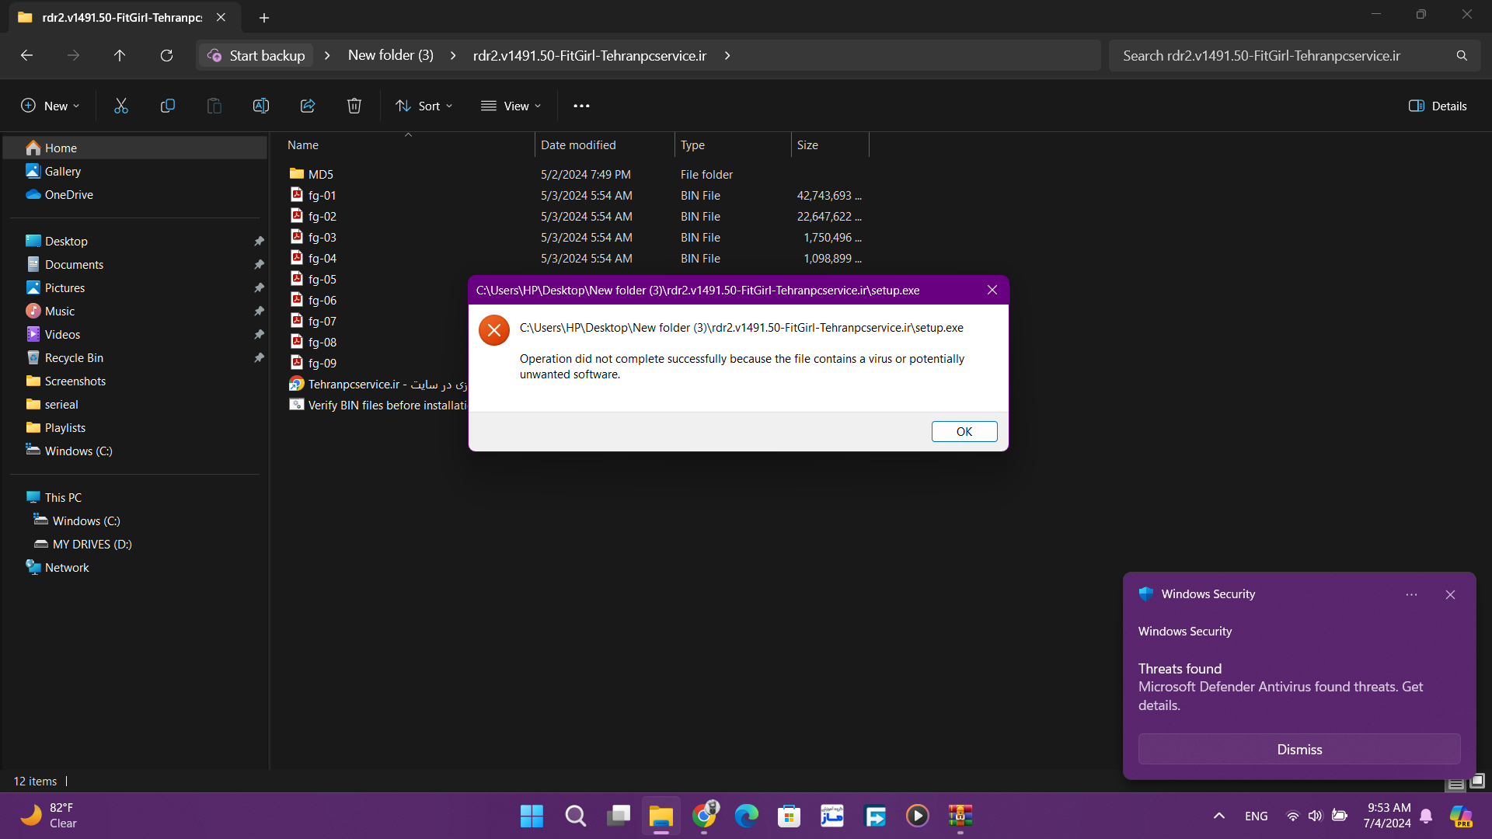
Task: Open the View dropdown menu
Action: click(x=511, y=106)
